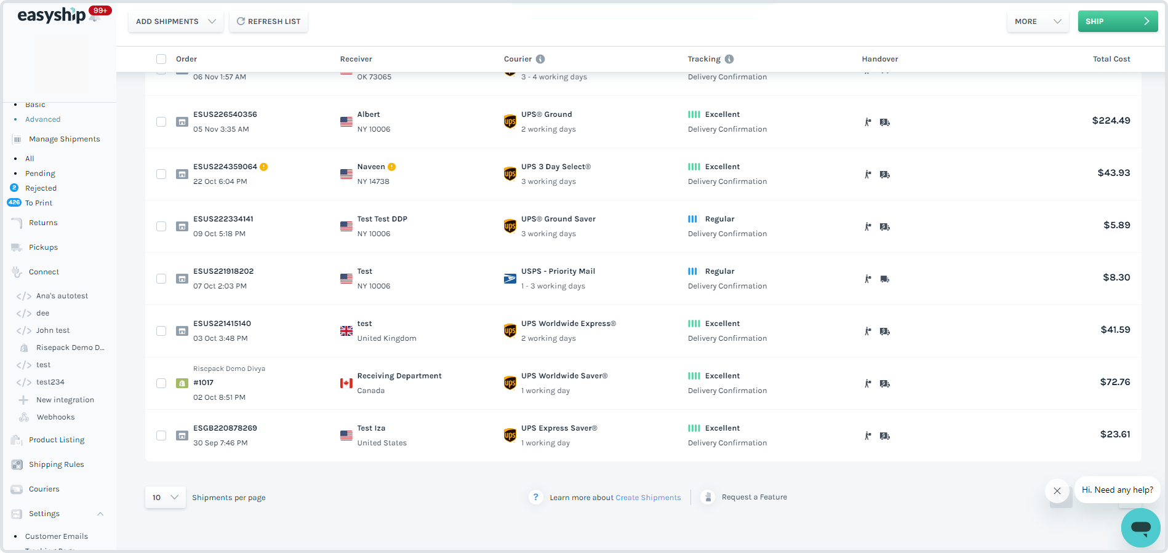
Task: Click the warning badge next to receiver Naveen
Action: pyautogui.click(x=392, y=167)
